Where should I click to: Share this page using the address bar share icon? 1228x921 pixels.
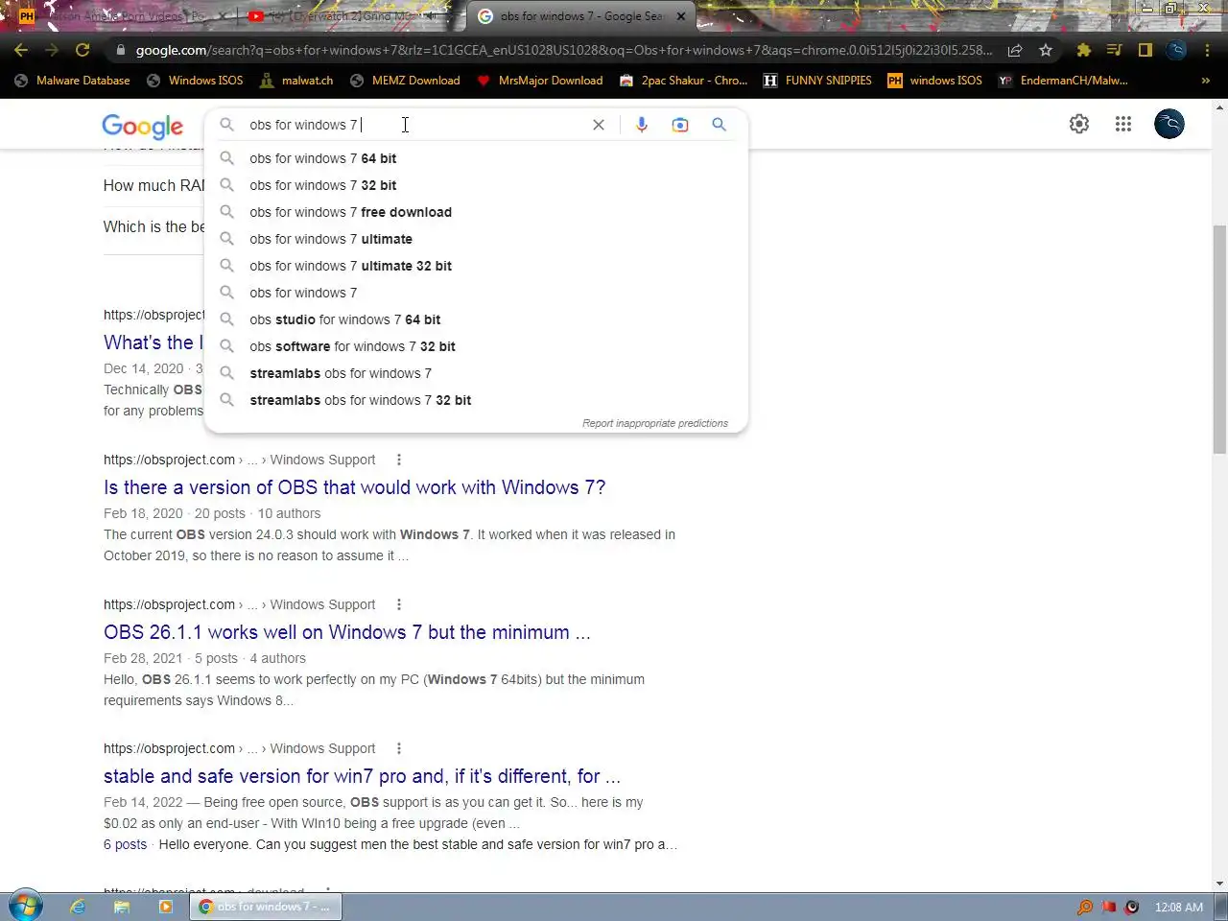pos(1015,50)
